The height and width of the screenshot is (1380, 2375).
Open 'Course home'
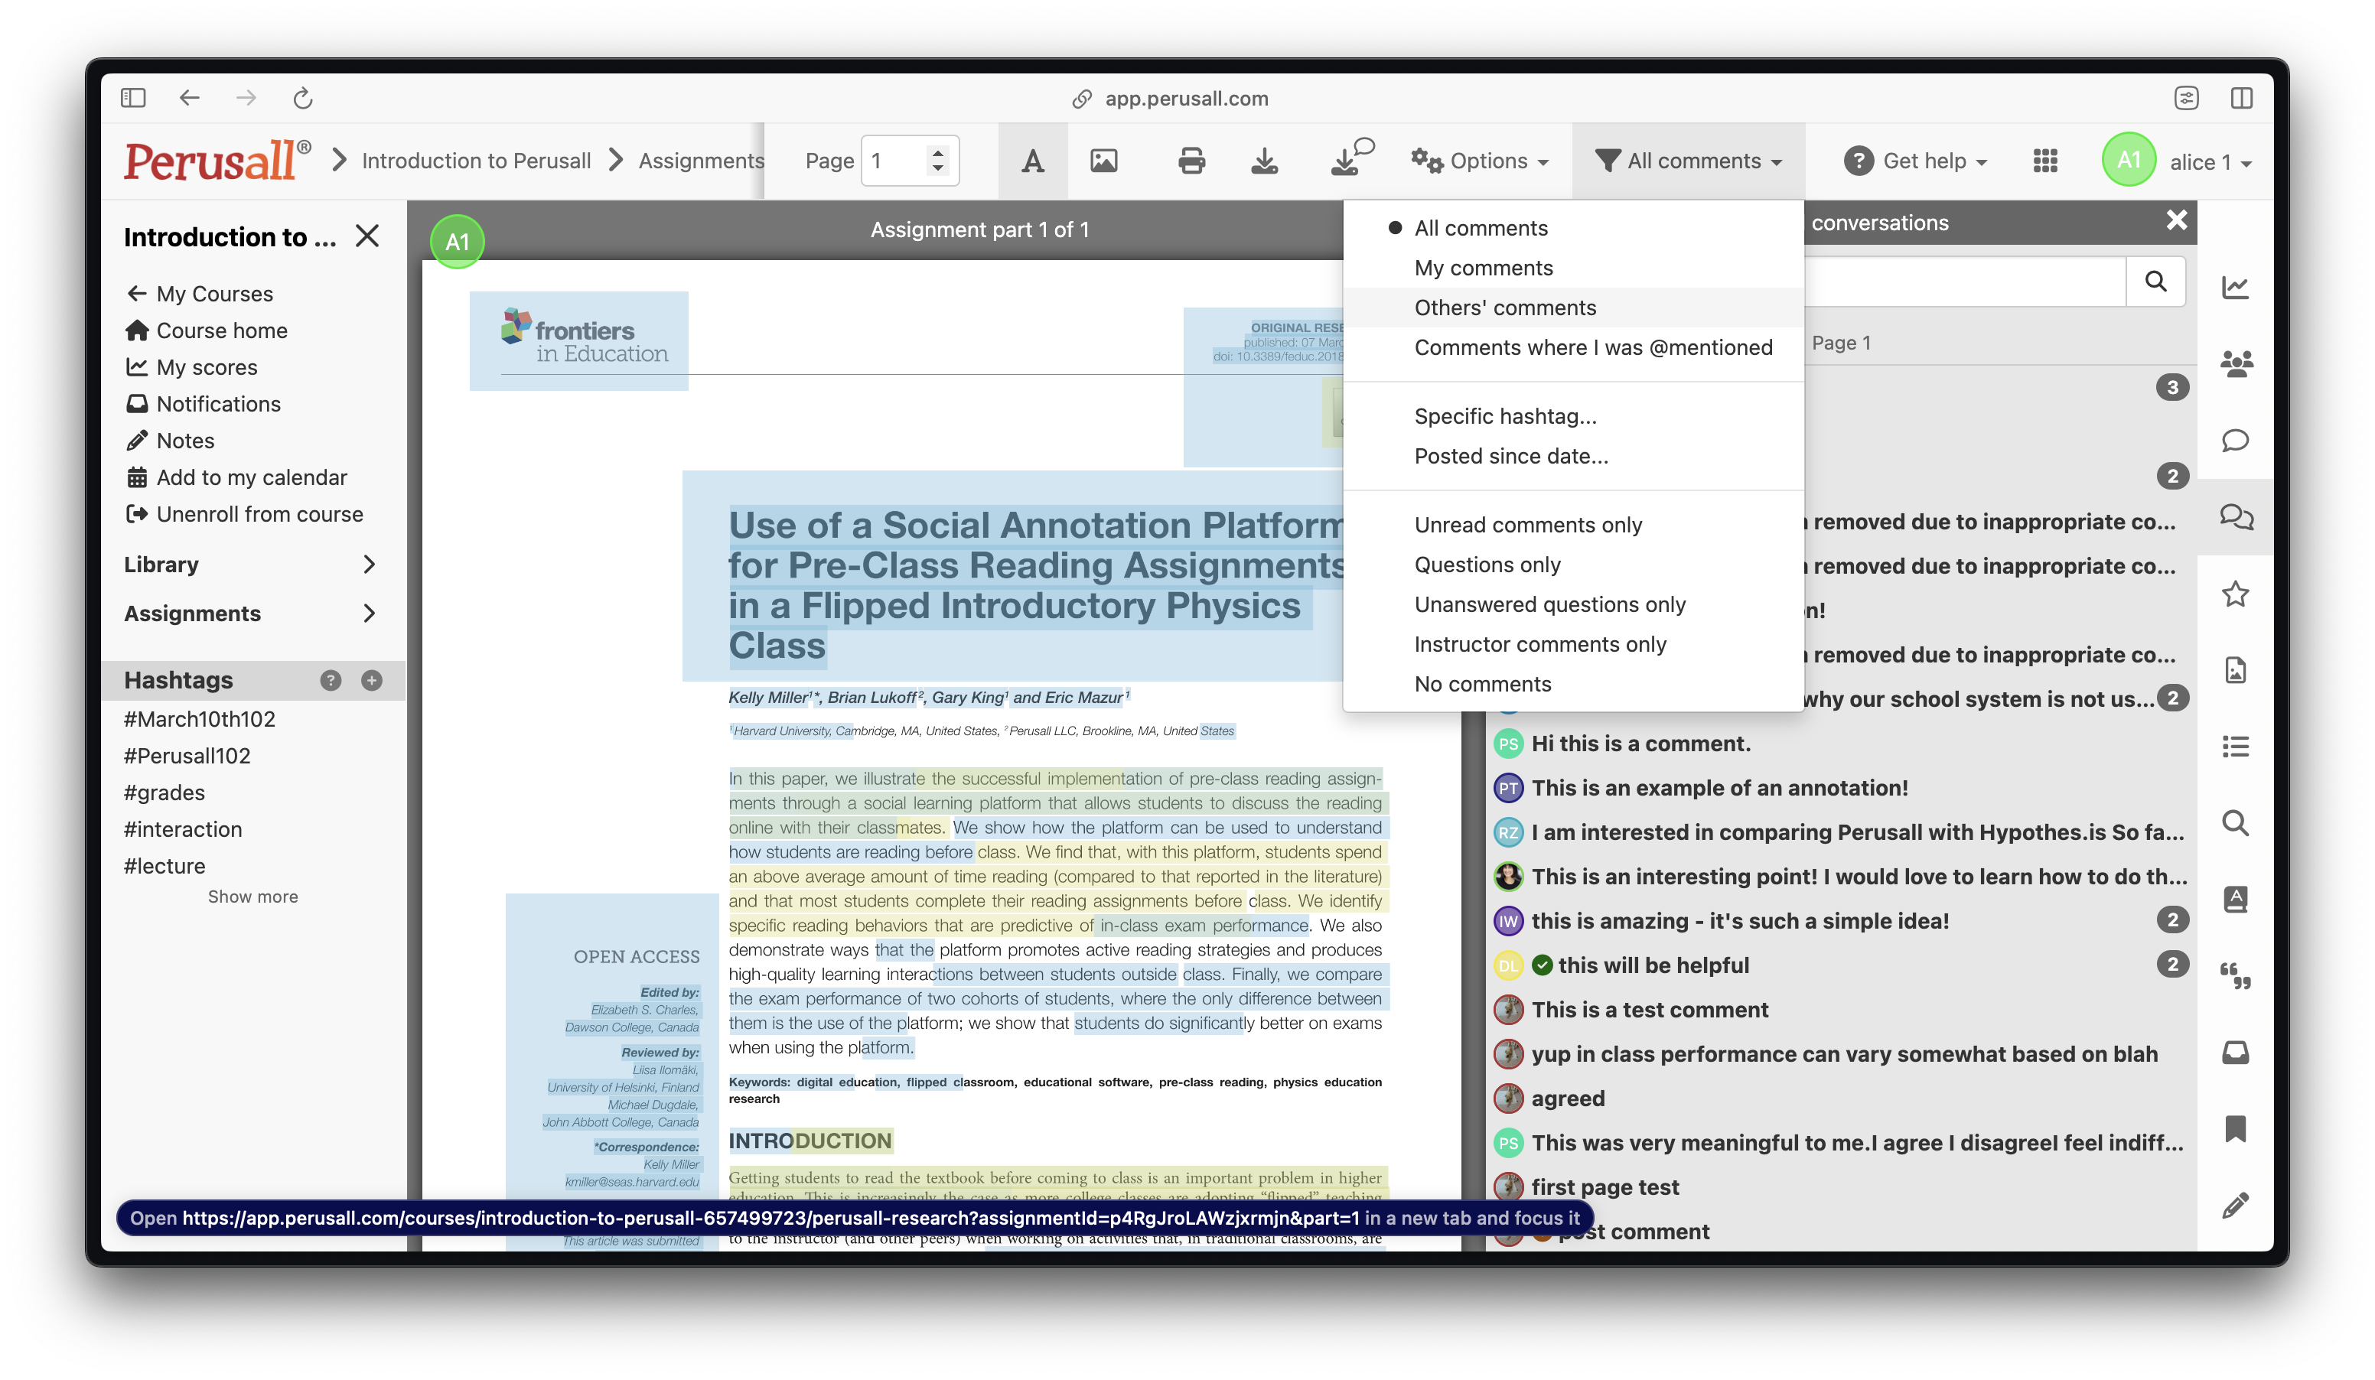(207, 330)
